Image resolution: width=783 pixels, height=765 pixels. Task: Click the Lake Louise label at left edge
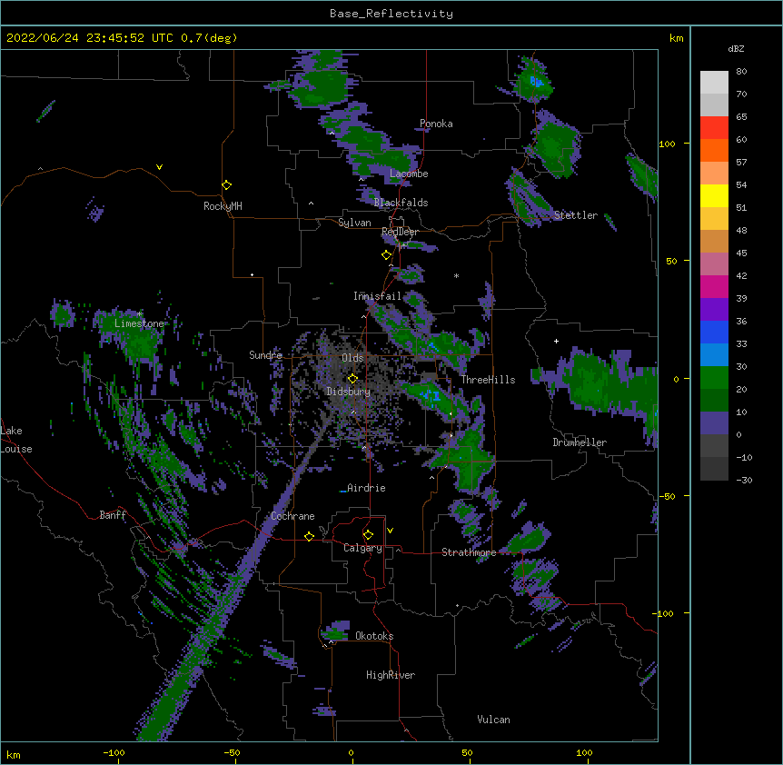(16, 440)
